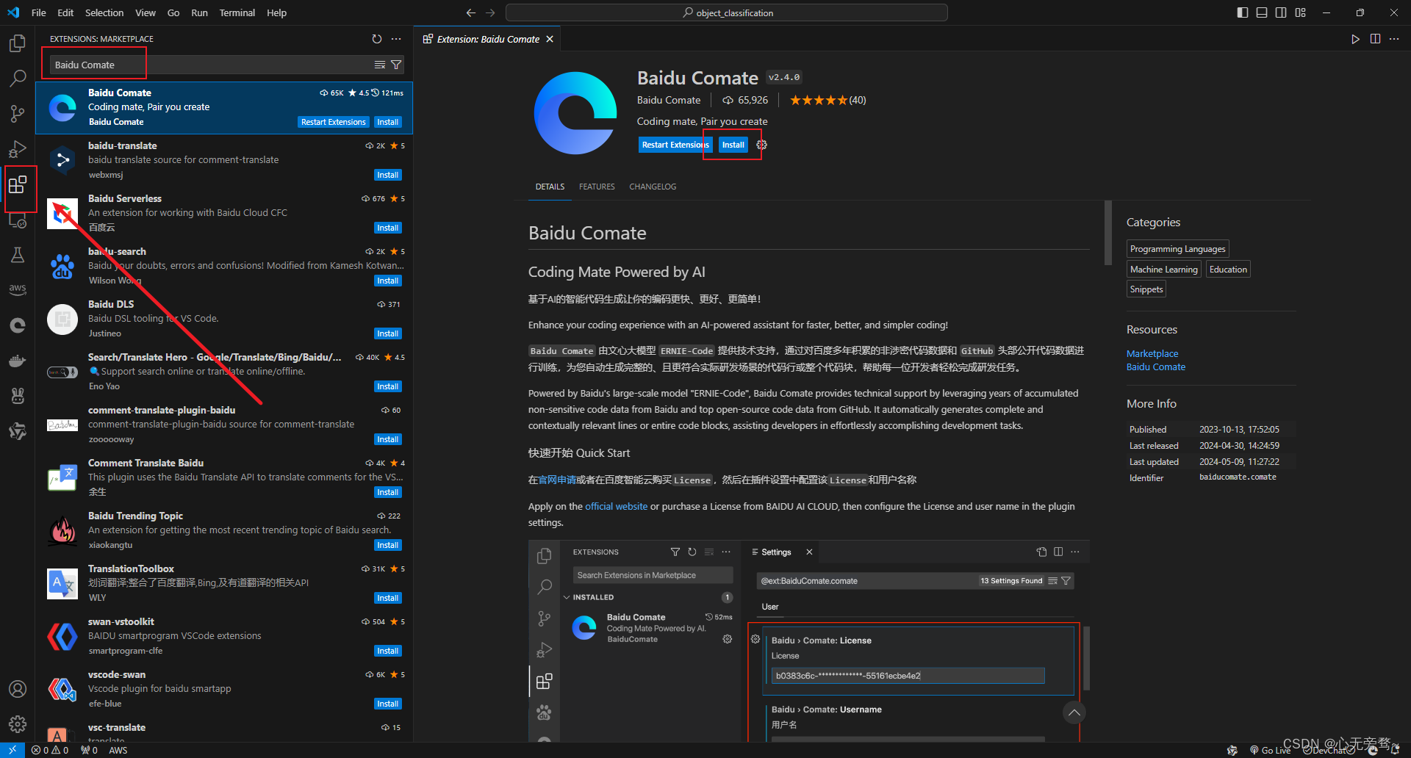Image resolution: width=1411 pixels, height=758 pixels.
Task: Open the swan-vstoolkit extension entry
Action: (x=224, y=636)
